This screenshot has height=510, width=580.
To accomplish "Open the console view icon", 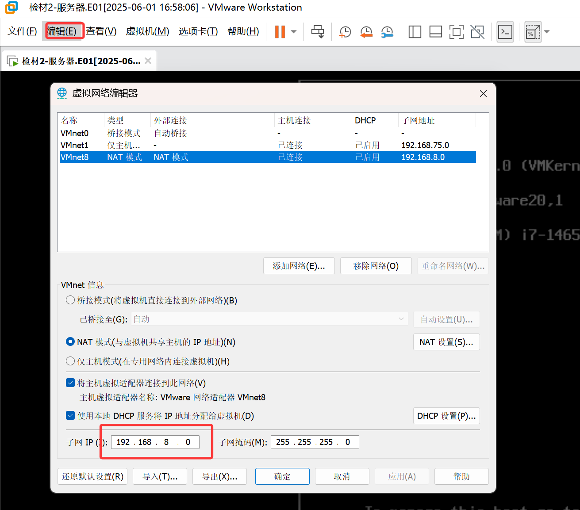I will [505, 32].
